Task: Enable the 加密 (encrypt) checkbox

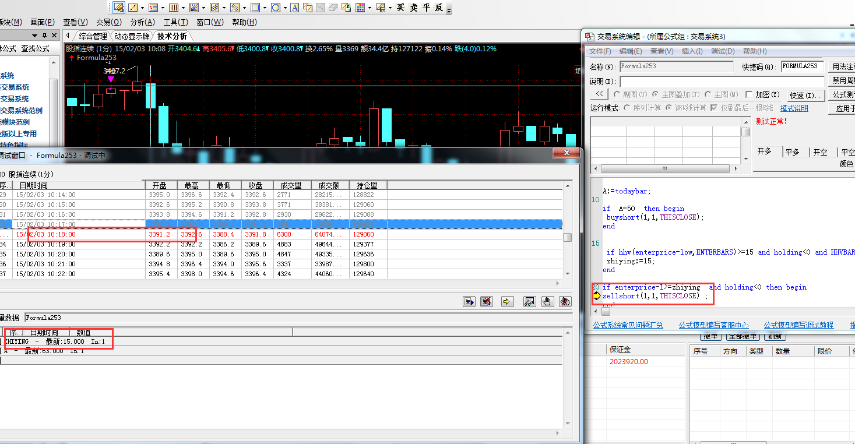Action: [x=750, y=94]
